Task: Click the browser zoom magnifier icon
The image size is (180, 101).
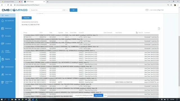Action: (x=168, y=5)
